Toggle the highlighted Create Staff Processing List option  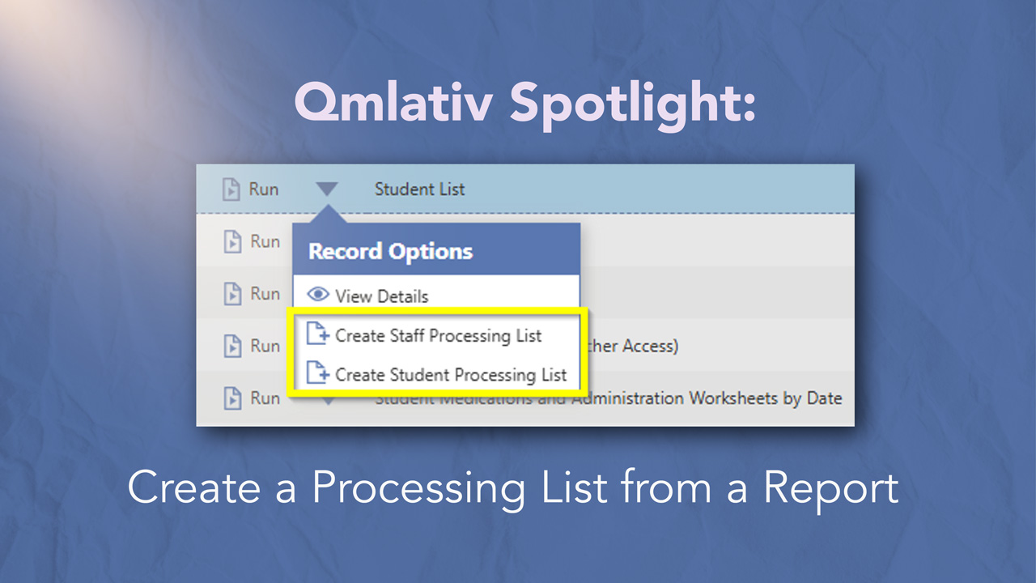pos(439,334)
